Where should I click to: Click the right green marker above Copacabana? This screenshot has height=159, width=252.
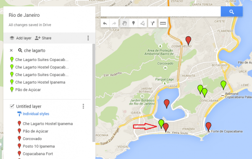[205, 93]
